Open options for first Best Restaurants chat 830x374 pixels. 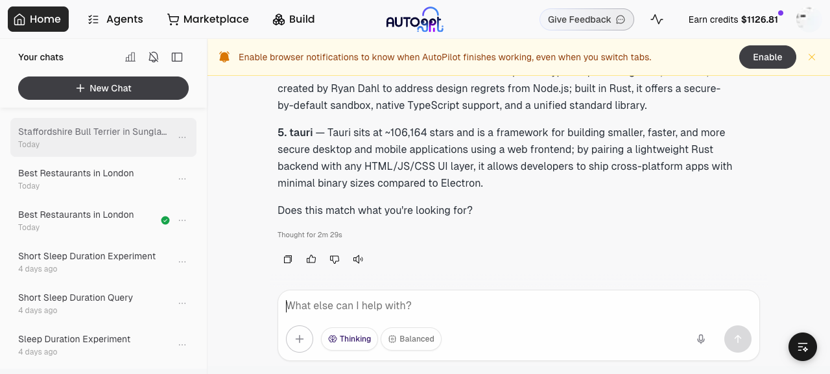pyautogui.click(x=182, y=179)
